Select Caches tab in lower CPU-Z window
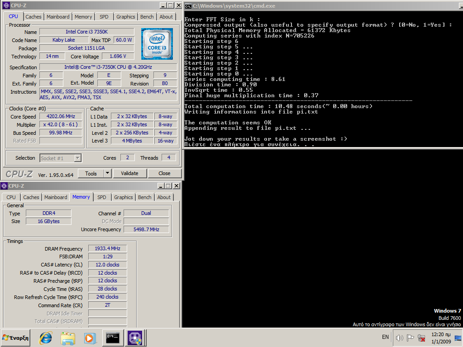Image resolution: width=463 pixels, height=347 pixels. point(31,197)
